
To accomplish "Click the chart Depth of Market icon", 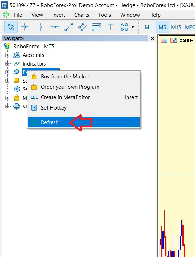I will [x=164, y=40].
